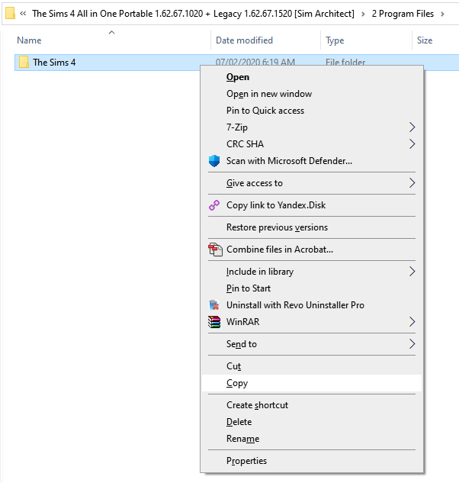Image resolution: width=459 pixels, height=483 pixels.
Task: Select Pin to Quick access
Action: tap(312, 111)
